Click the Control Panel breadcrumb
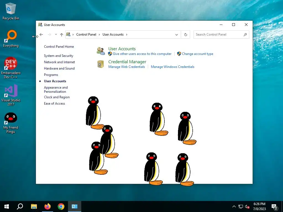Image resolution: width=283 pixels, height=212 pixels. pyautogui.click(x=86, y=35)
